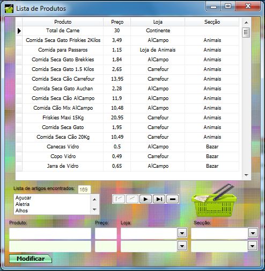The image size is (265, 271).
Task: Jump to the last record in the navigator
Action: (x=159, y=199)
